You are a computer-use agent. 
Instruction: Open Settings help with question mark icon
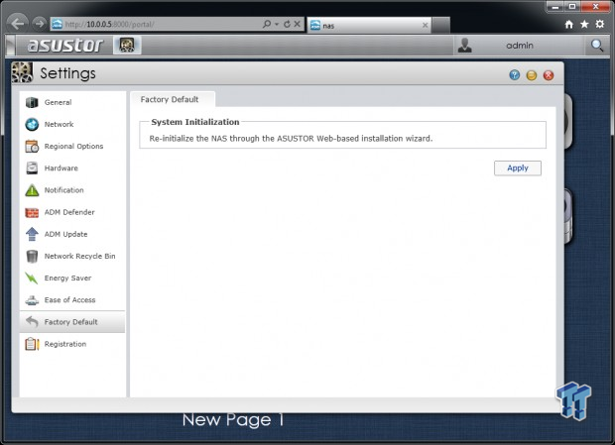click(514, 74)
